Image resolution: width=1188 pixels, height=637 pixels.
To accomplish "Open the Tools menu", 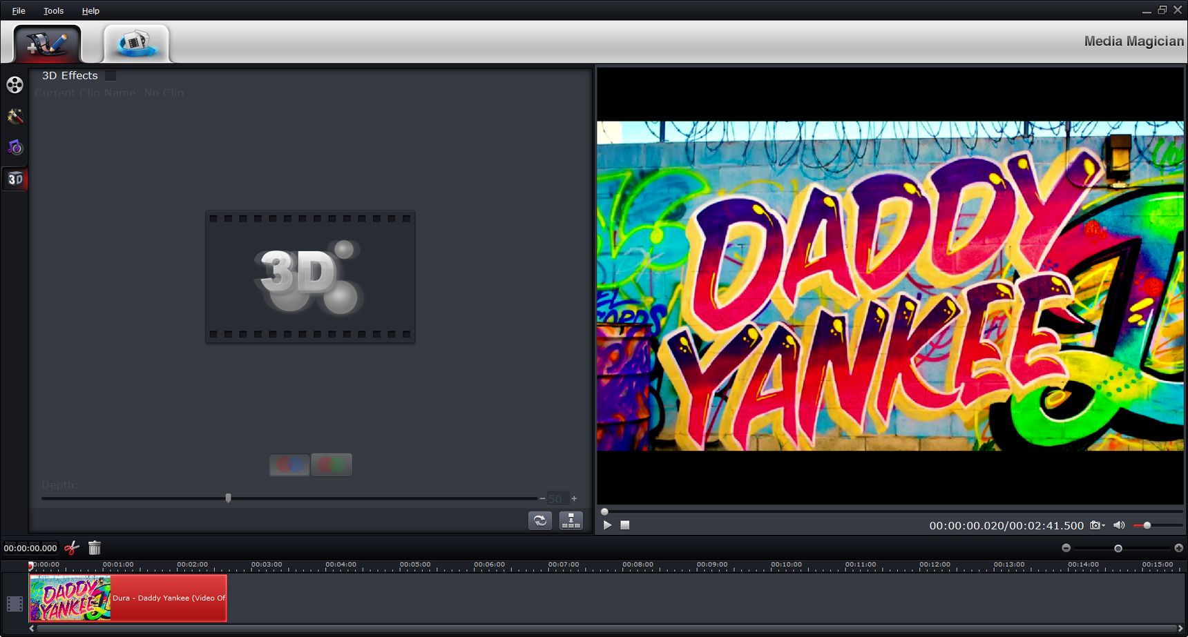I will pos(53,10).
